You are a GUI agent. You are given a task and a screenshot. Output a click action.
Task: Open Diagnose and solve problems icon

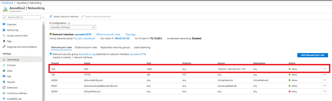pos(4,47)
